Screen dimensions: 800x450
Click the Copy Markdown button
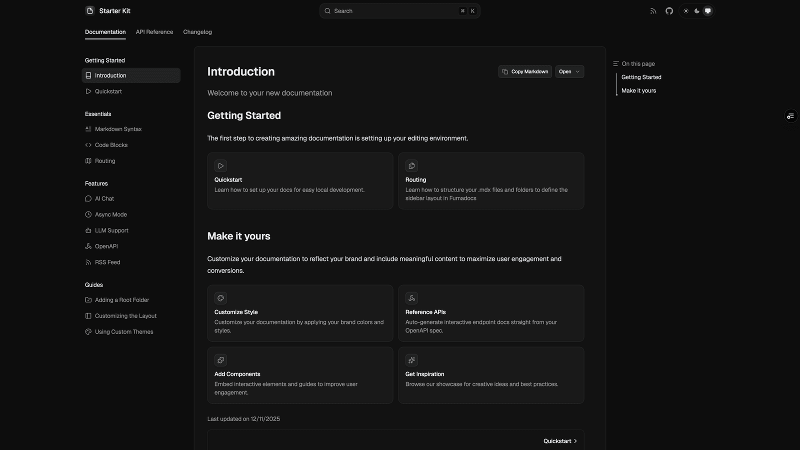[x=525, y=71]
